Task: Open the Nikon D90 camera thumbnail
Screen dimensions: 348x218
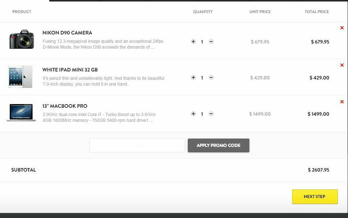Action: click(21, 39)
